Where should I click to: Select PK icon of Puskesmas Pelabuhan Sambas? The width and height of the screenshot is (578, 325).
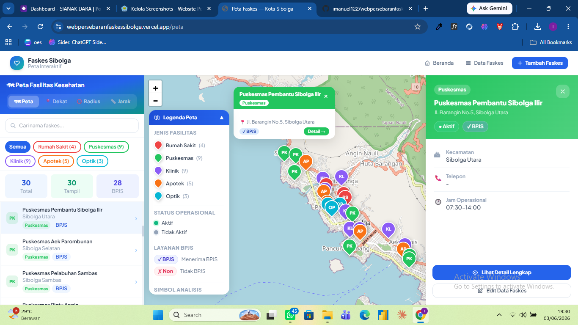(12, 281)
